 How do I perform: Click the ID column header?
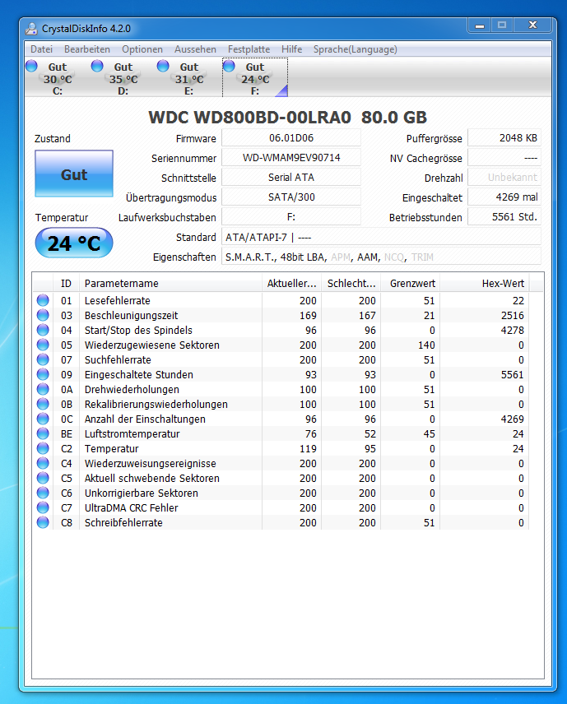pos(66,283)
